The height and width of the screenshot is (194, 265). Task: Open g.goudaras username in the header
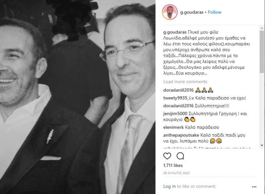pyautogui.click(x=192, y=12)
